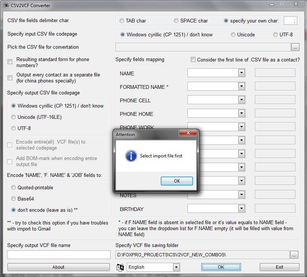This screenshot has height=277, width=307.
Task: Open the FORMATTED NAME mapping dropdown
Action: (242, 86)
